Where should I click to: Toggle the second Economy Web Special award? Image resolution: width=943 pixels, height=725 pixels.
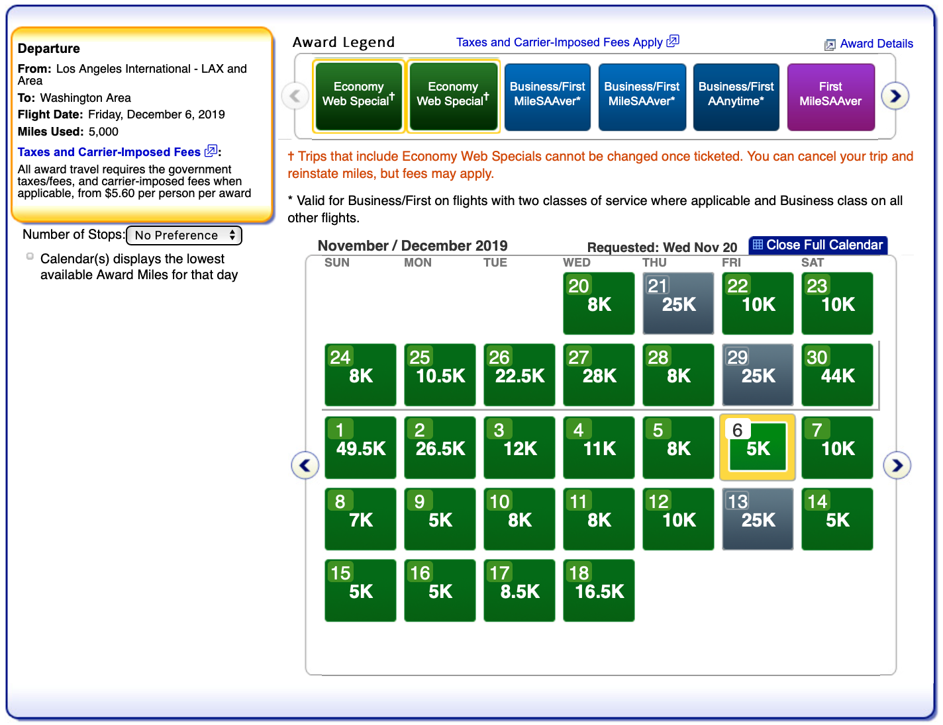click(453, 97)
